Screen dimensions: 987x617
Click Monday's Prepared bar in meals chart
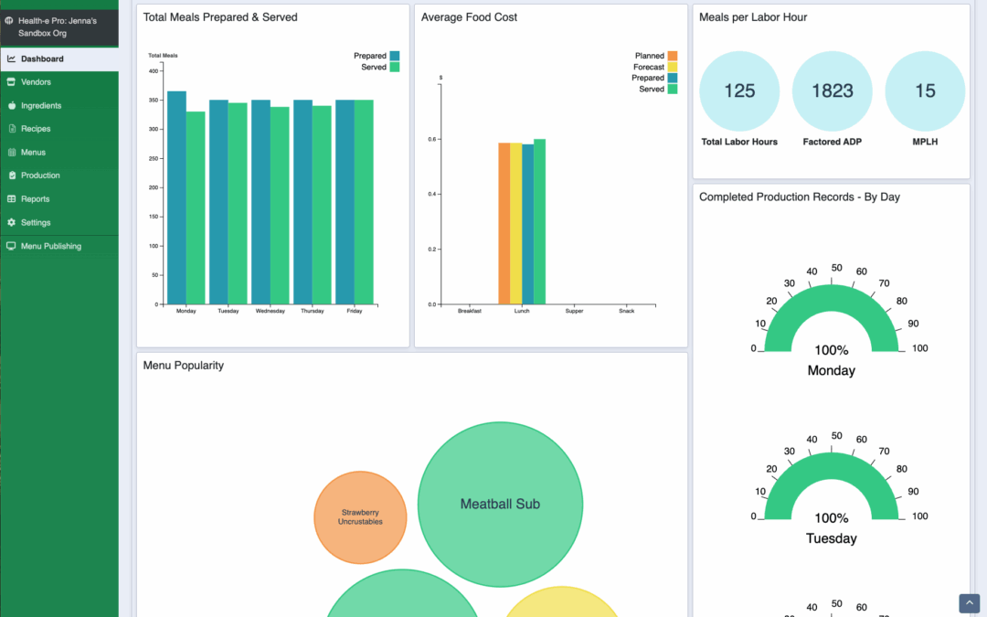click(176, 197)
